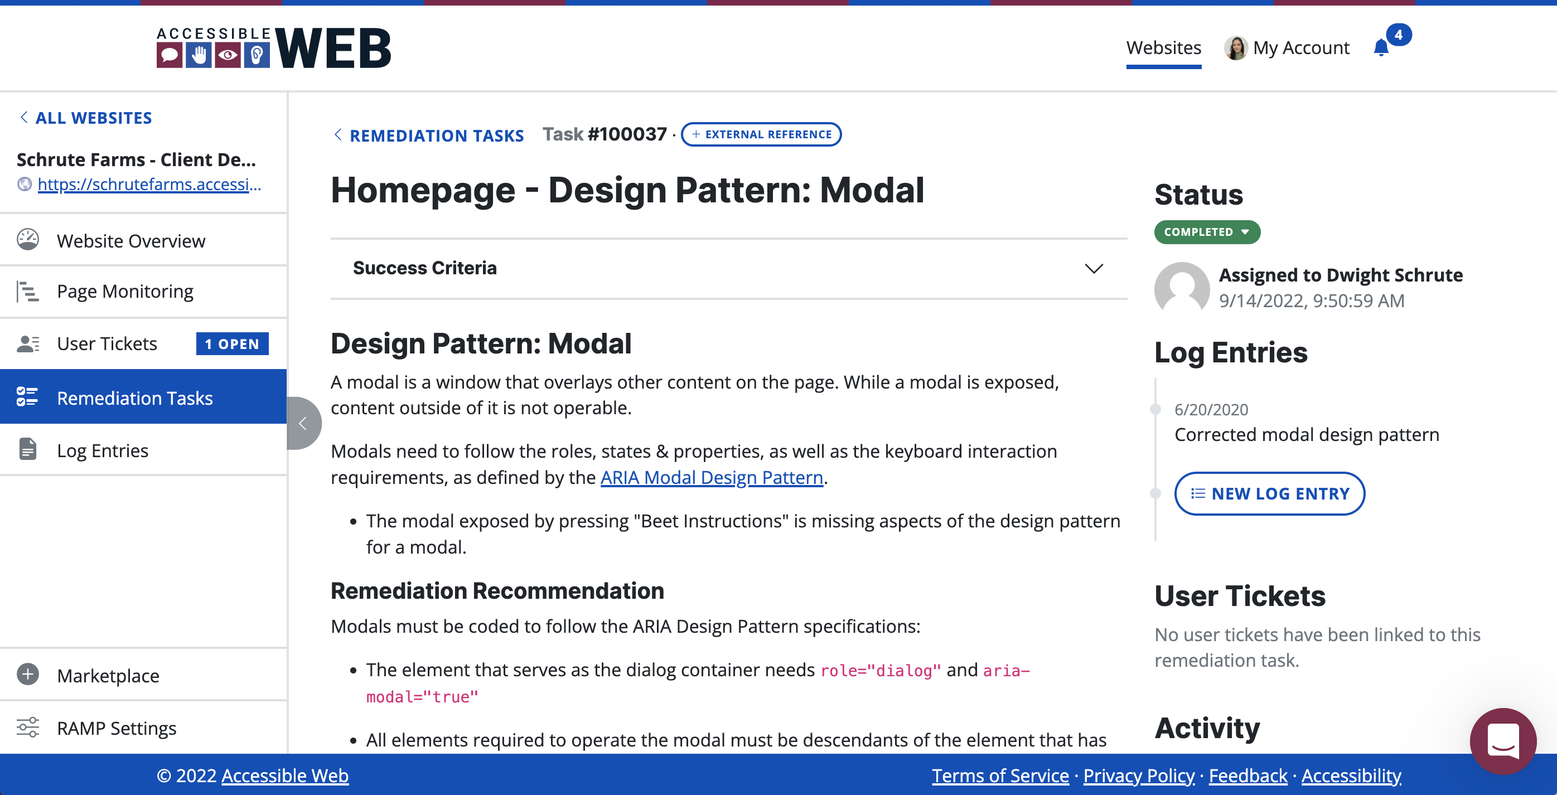
Task: Click the Log Entries document icon
Action: tap(28, 449)
